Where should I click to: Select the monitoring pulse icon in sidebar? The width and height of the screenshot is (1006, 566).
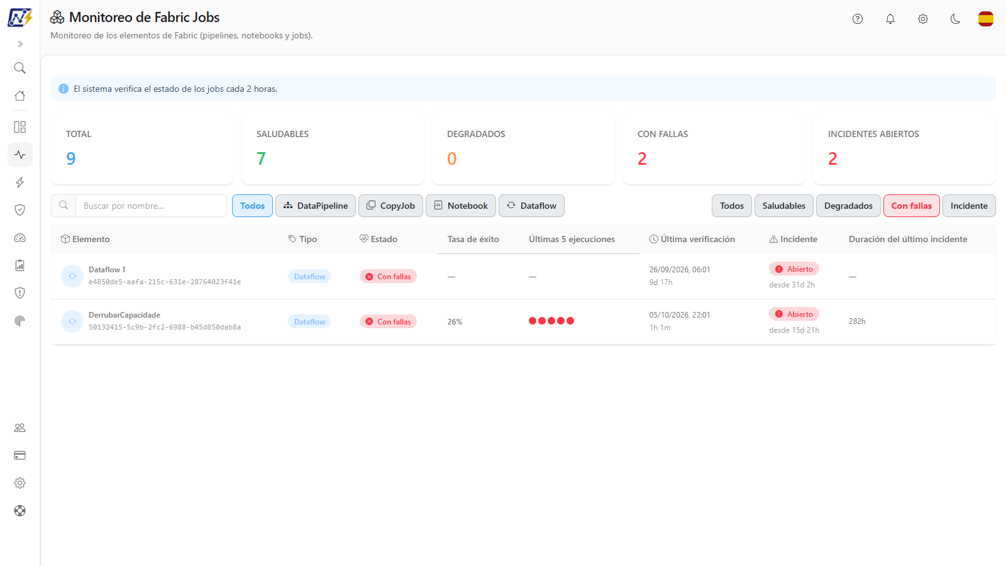pyautogui.click(x=20, y=155)
